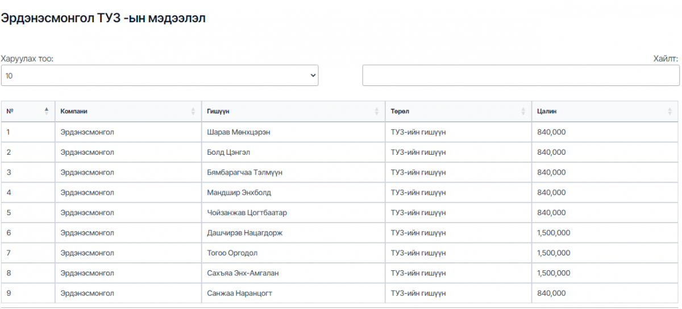
Task: Click the Сахъяа Энх-Амгалан cell
Action: click(x=243, y=273)
